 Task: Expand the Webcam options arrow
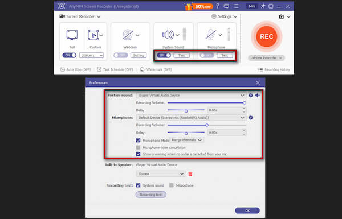click(137, 35)
